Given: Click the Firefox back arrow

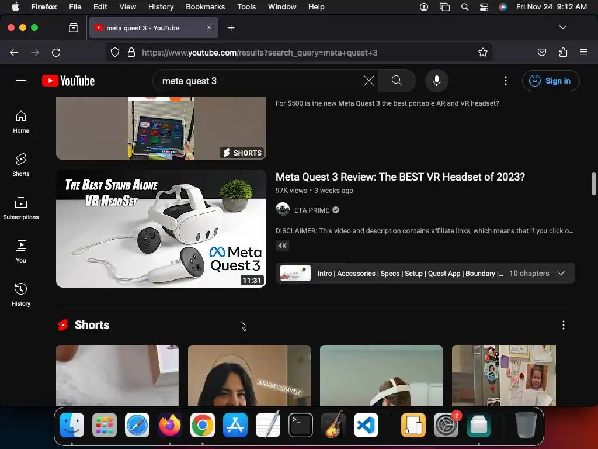Looking at the screenshot, I should pos(14,52).
